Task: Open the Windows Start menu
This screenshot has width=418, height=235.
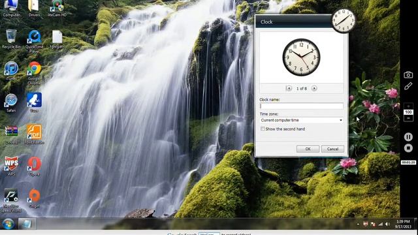Action: tap(8, 224)
